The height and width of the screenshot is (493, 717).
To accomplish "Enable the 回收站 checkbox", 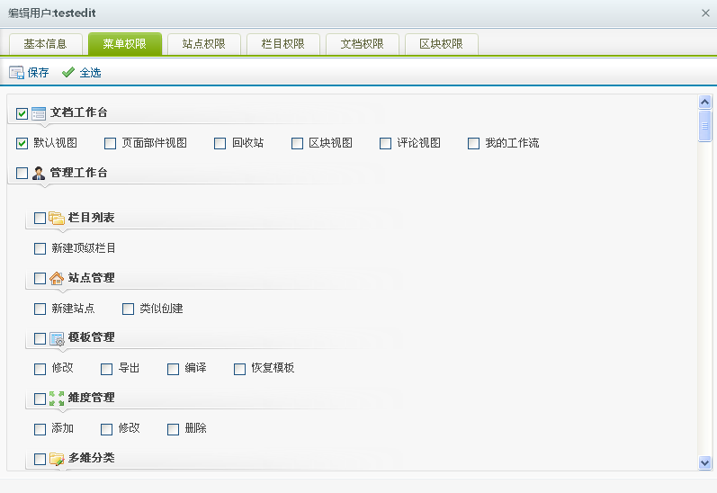I will pyautogui.click(x=220, y=143).
